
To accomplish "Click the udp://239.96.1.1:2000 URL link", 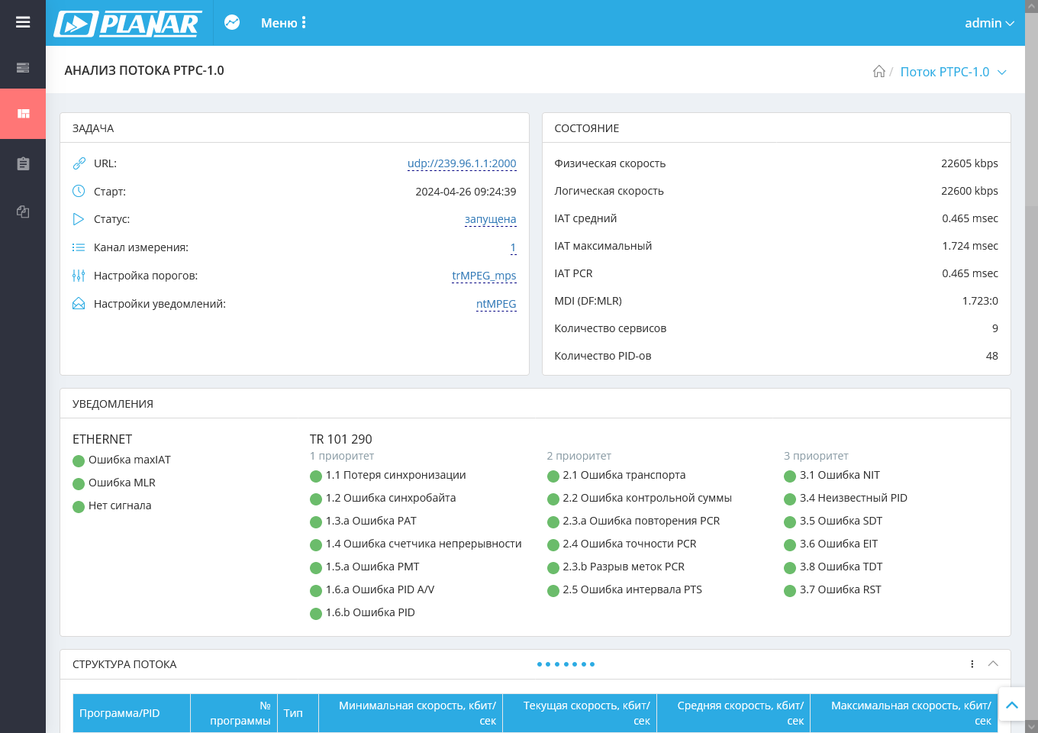I will [462, 163].
